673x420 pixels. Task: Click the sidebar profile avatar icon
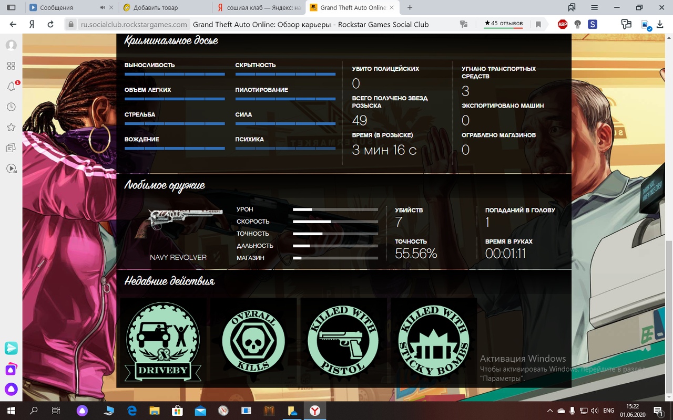point(11,45)
